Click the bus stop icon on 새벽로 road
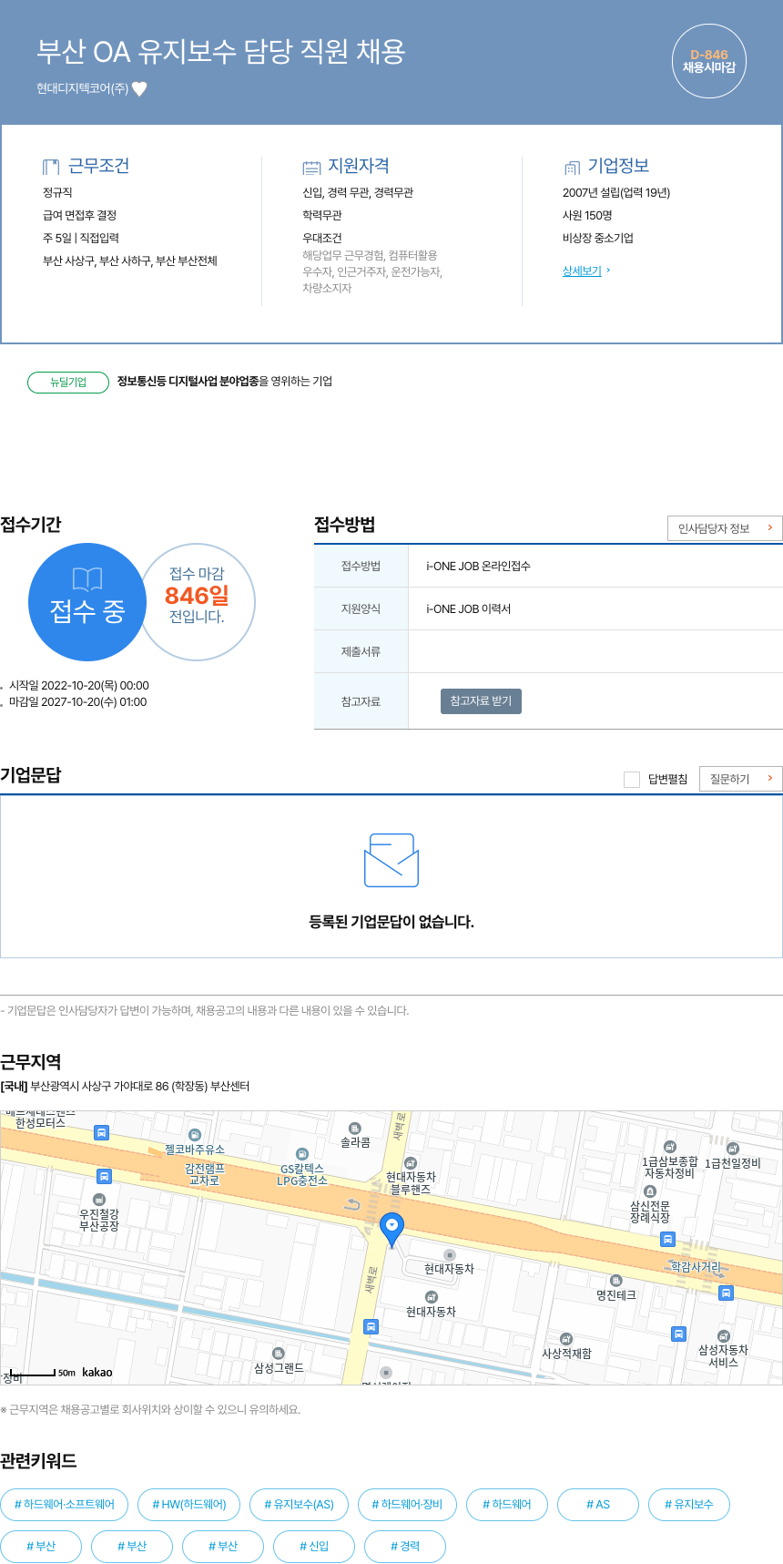 [371, 1326]
